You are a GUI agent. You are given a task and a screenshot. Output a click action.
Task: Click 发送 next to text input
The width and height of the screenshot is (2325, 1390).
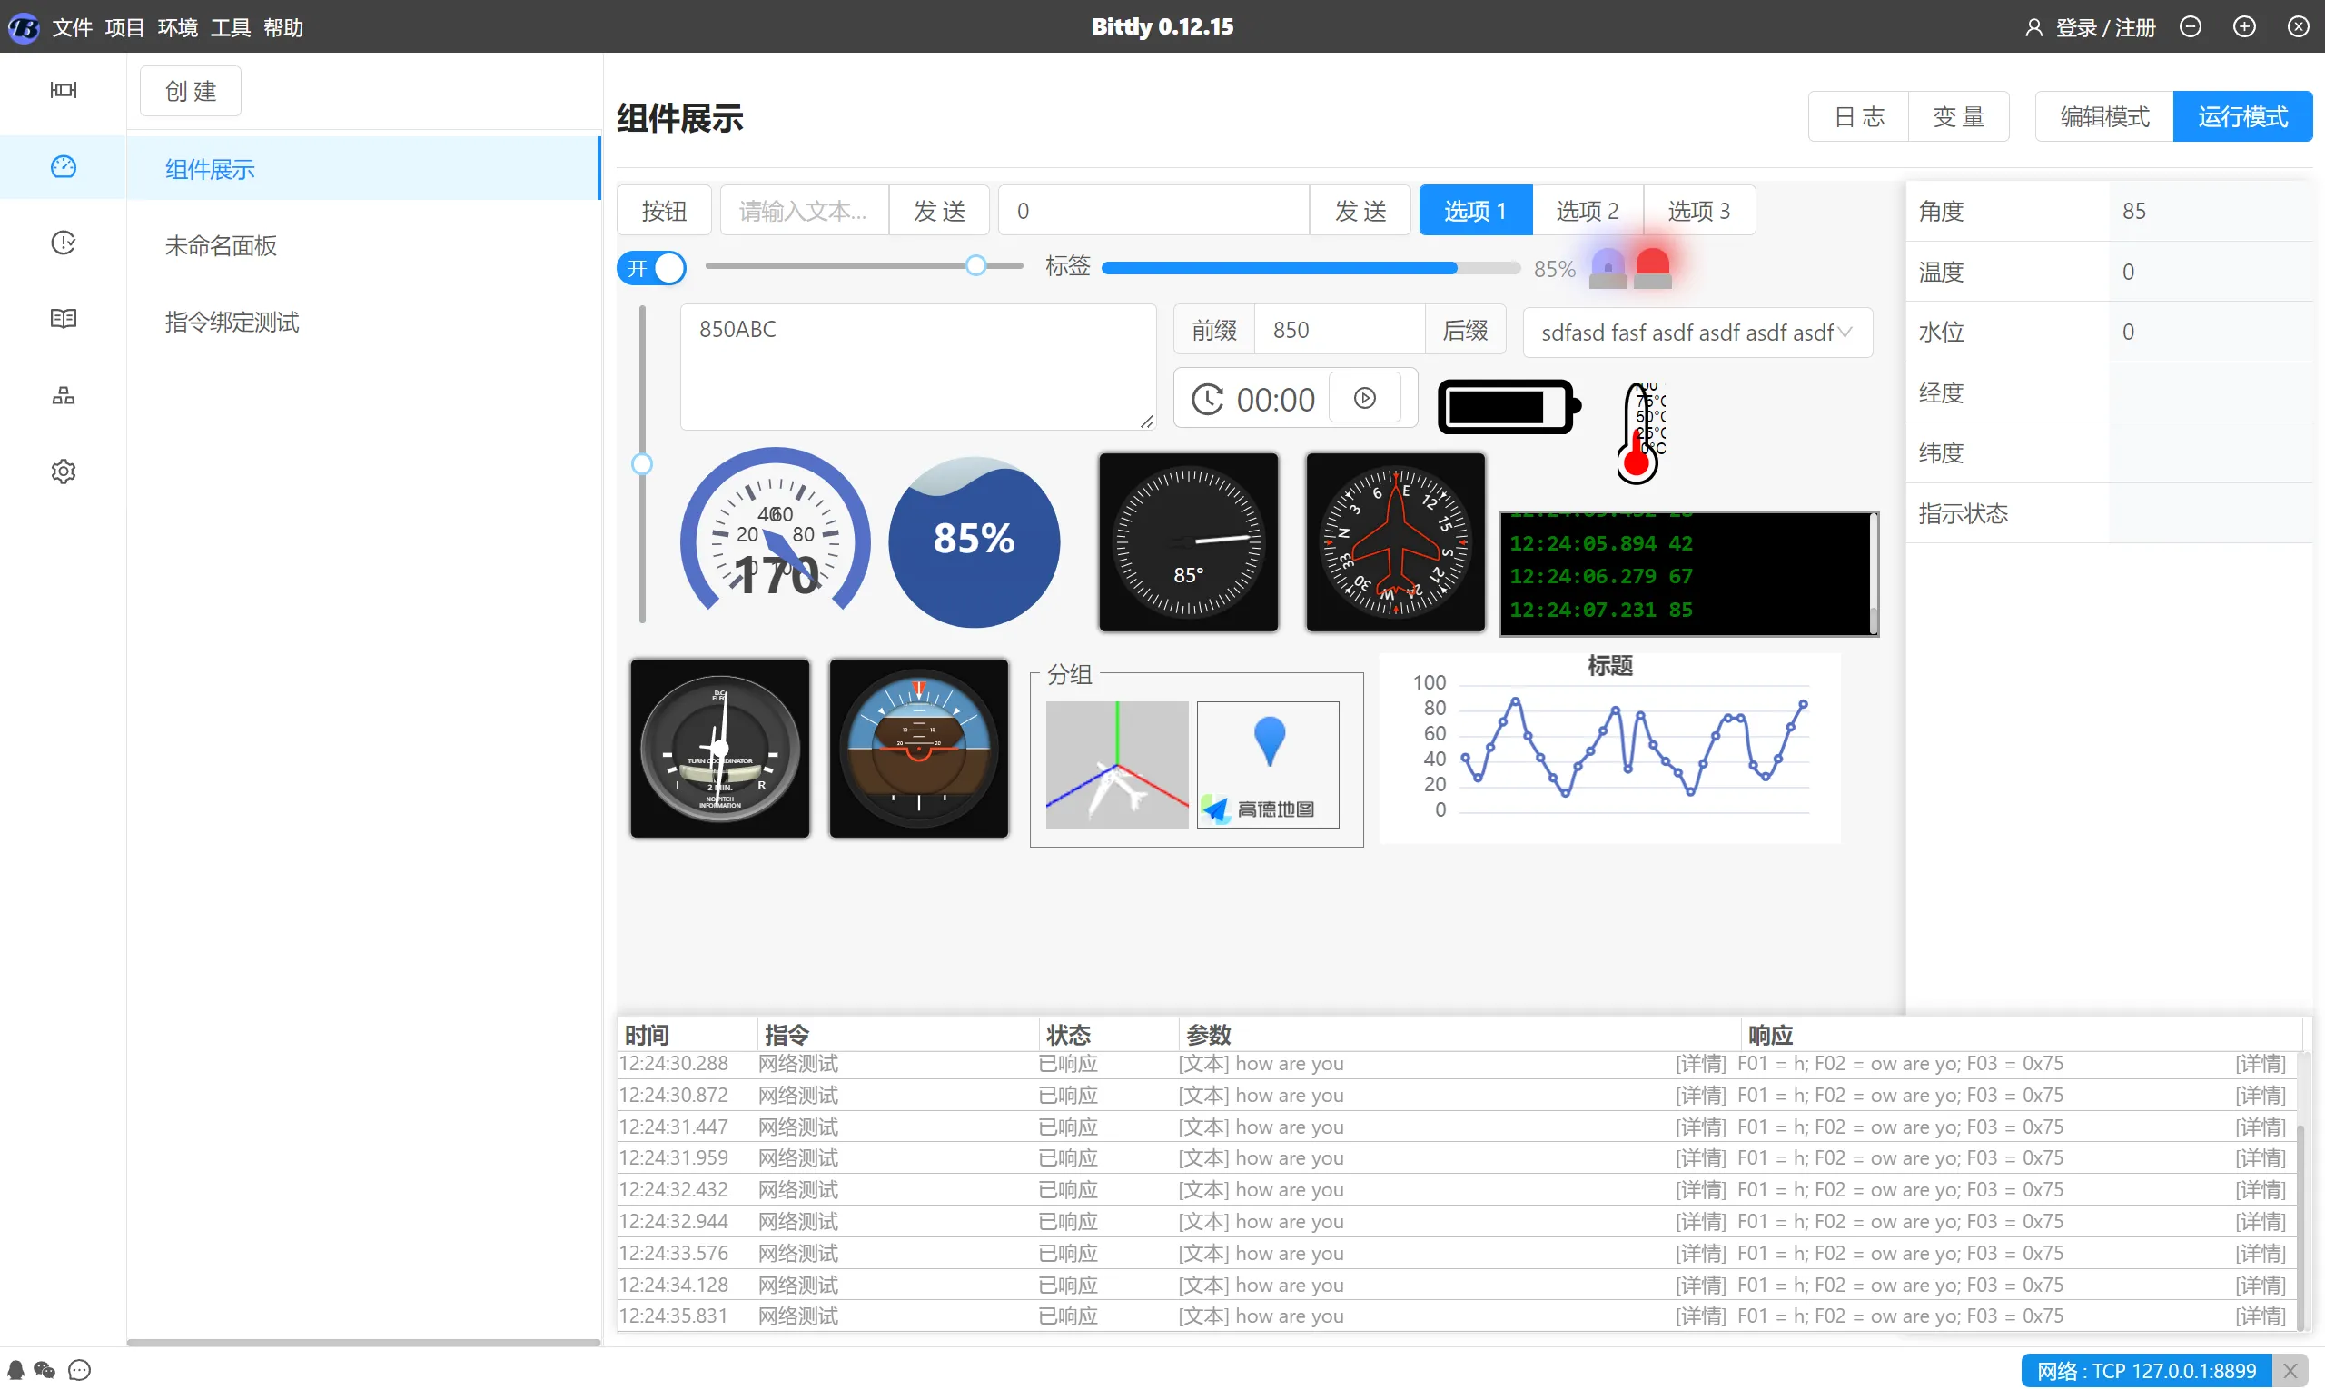[x=939, y=211]
